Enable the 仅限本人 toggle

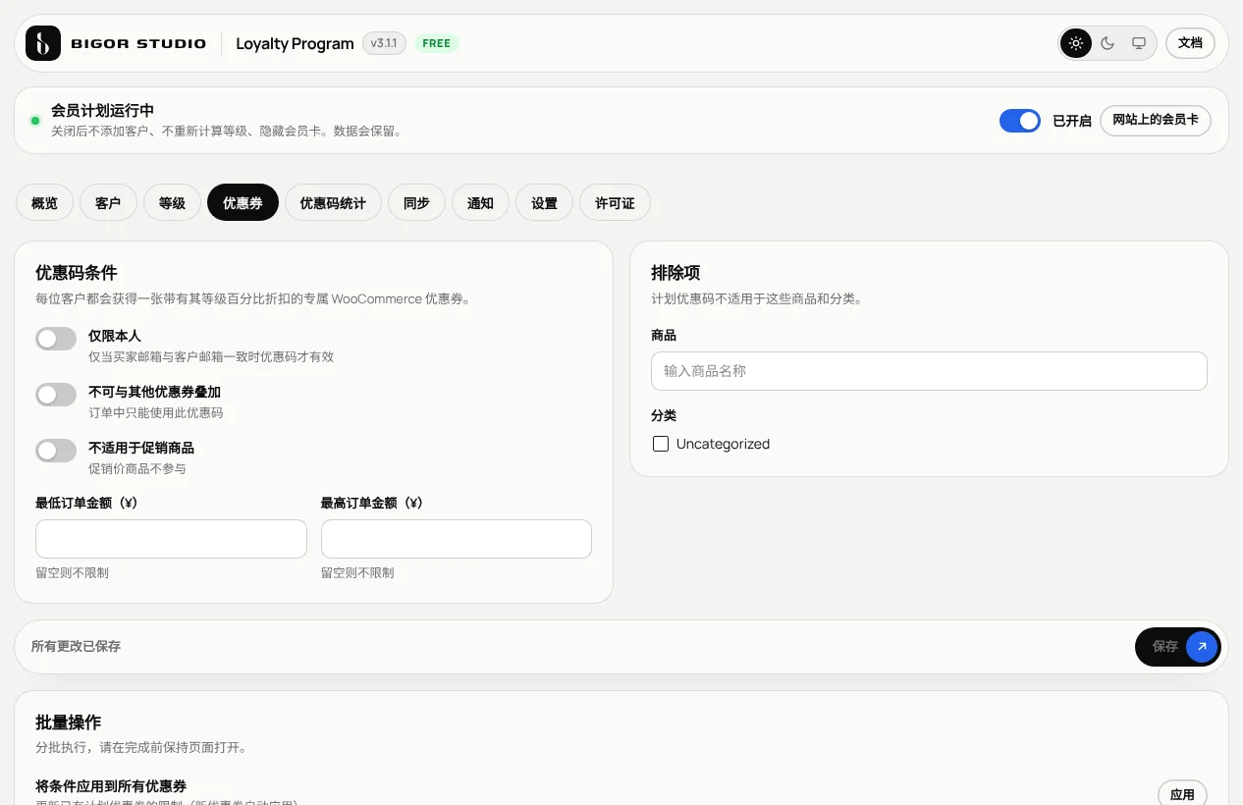pyautogui.click(x=56, y=339)
